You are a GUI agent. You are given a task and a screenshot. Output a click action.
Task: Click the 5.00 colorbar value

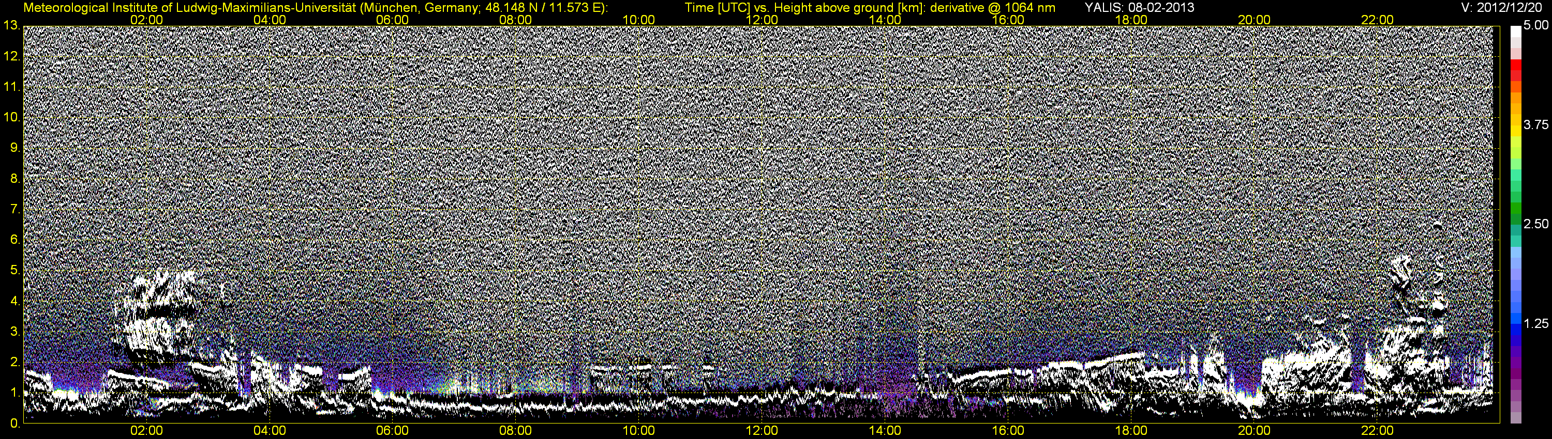[1536, 26]
